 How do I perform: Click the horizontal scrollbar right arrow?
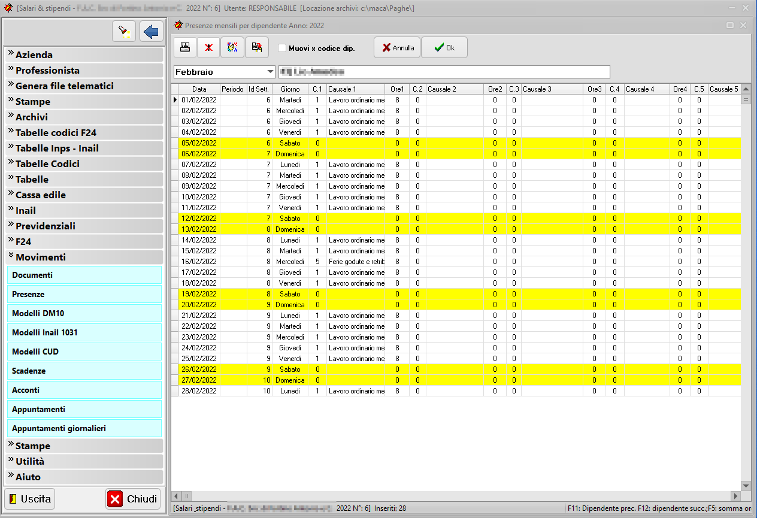[x=735, y=496]
